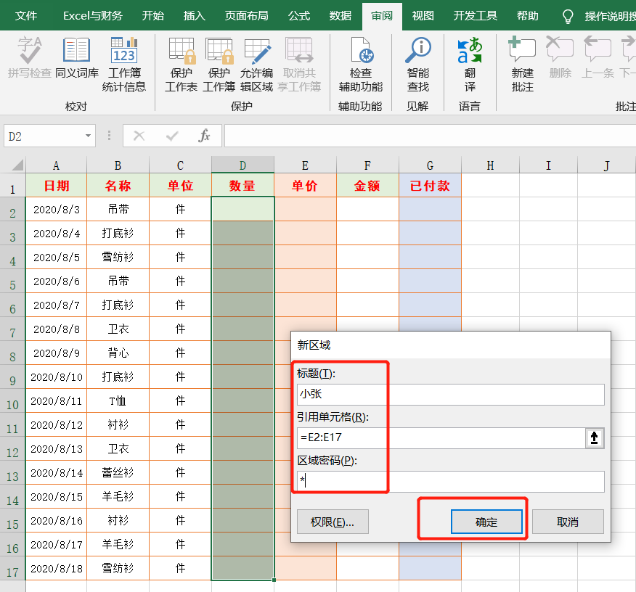Screen dimensions: 636x592
Task: Open the 文件 (File) tab
Action: click(26, 16)
